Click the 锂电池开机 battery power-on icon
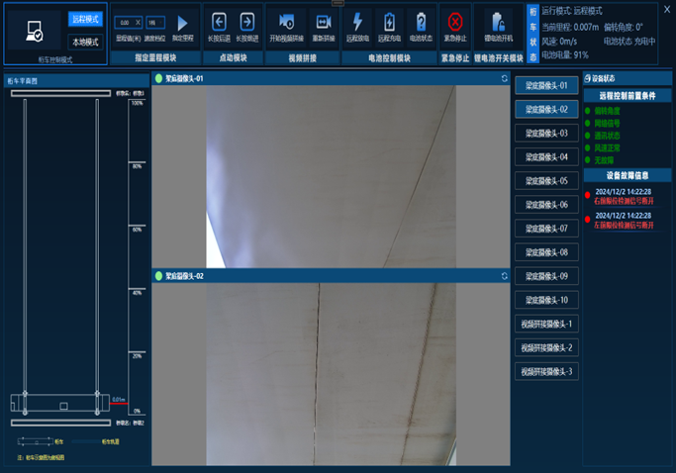Image resolution: width=676 pixels, height=473 pixels. pyautogui.click(x=492, y=22)
